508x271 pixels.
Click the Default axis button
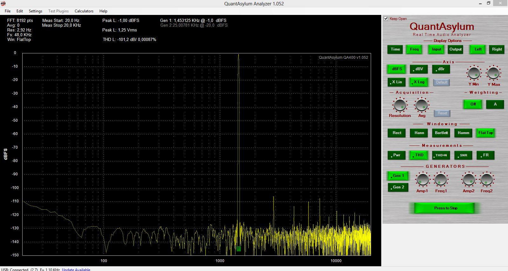tap(442, 82)
